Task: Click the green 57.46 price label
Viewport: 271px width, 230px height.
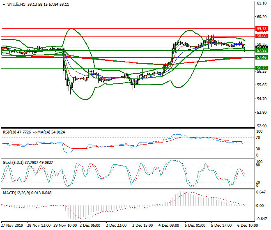Action: [261, 57]
